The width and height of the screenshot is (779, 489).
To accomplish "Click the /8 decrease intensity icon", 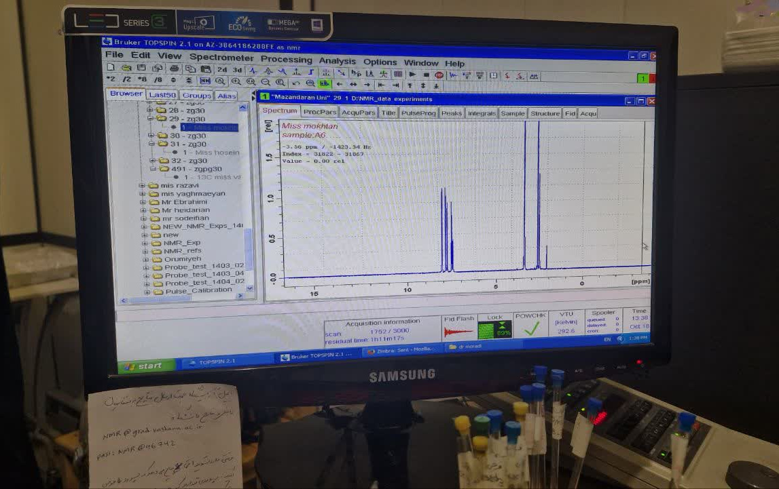I will (158, 80).
